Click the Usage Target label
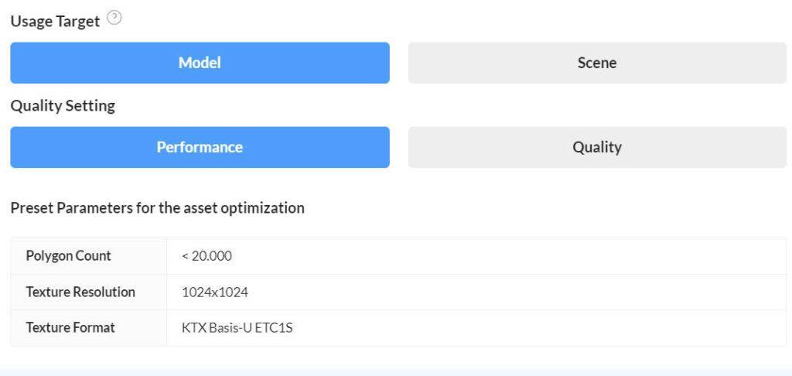Image resolution: width=792 pixels, height=376 pixels. [55, 21]
